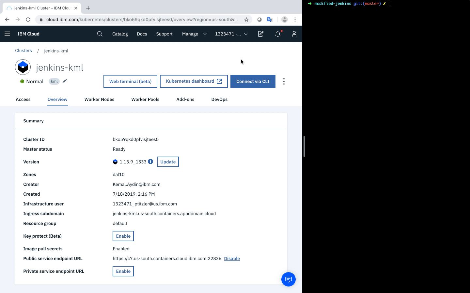Click the search magnifier icon in header
Screen dimensions: 470x293
point(100,34)
